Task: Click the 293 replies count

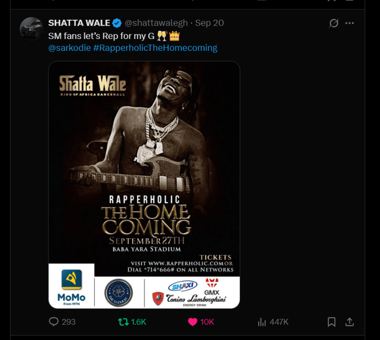Action: click(x=69, y=322)
